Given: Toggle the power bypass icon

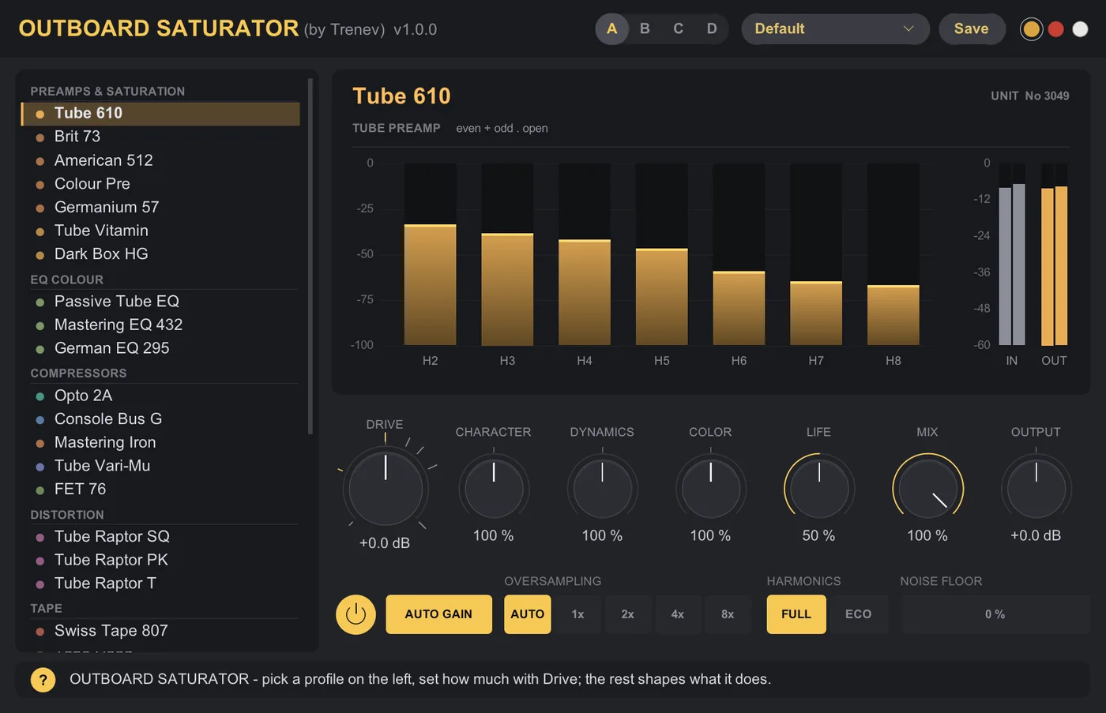Looking at the screenshot, I should tap(355, 614).
